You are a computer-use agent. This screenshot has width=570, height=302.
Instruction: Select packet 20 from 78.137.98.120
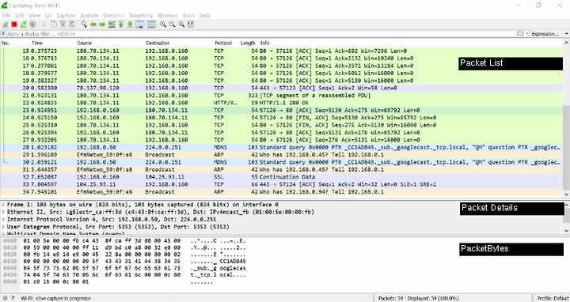(x=282, y=88)
